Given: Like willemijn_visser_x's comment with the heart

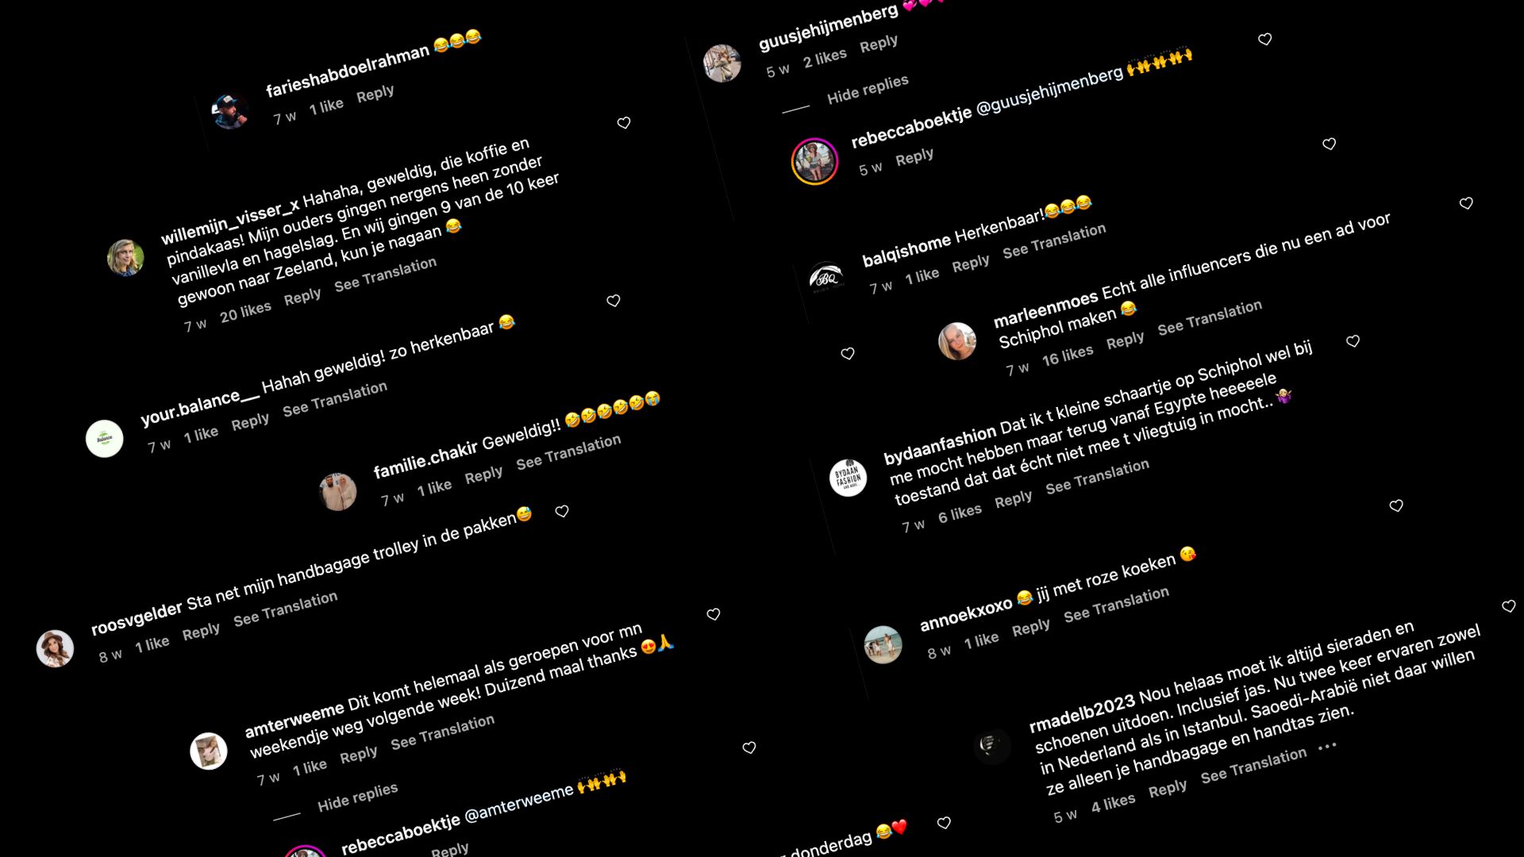Looking at the screenshot, I should (614, 301).
